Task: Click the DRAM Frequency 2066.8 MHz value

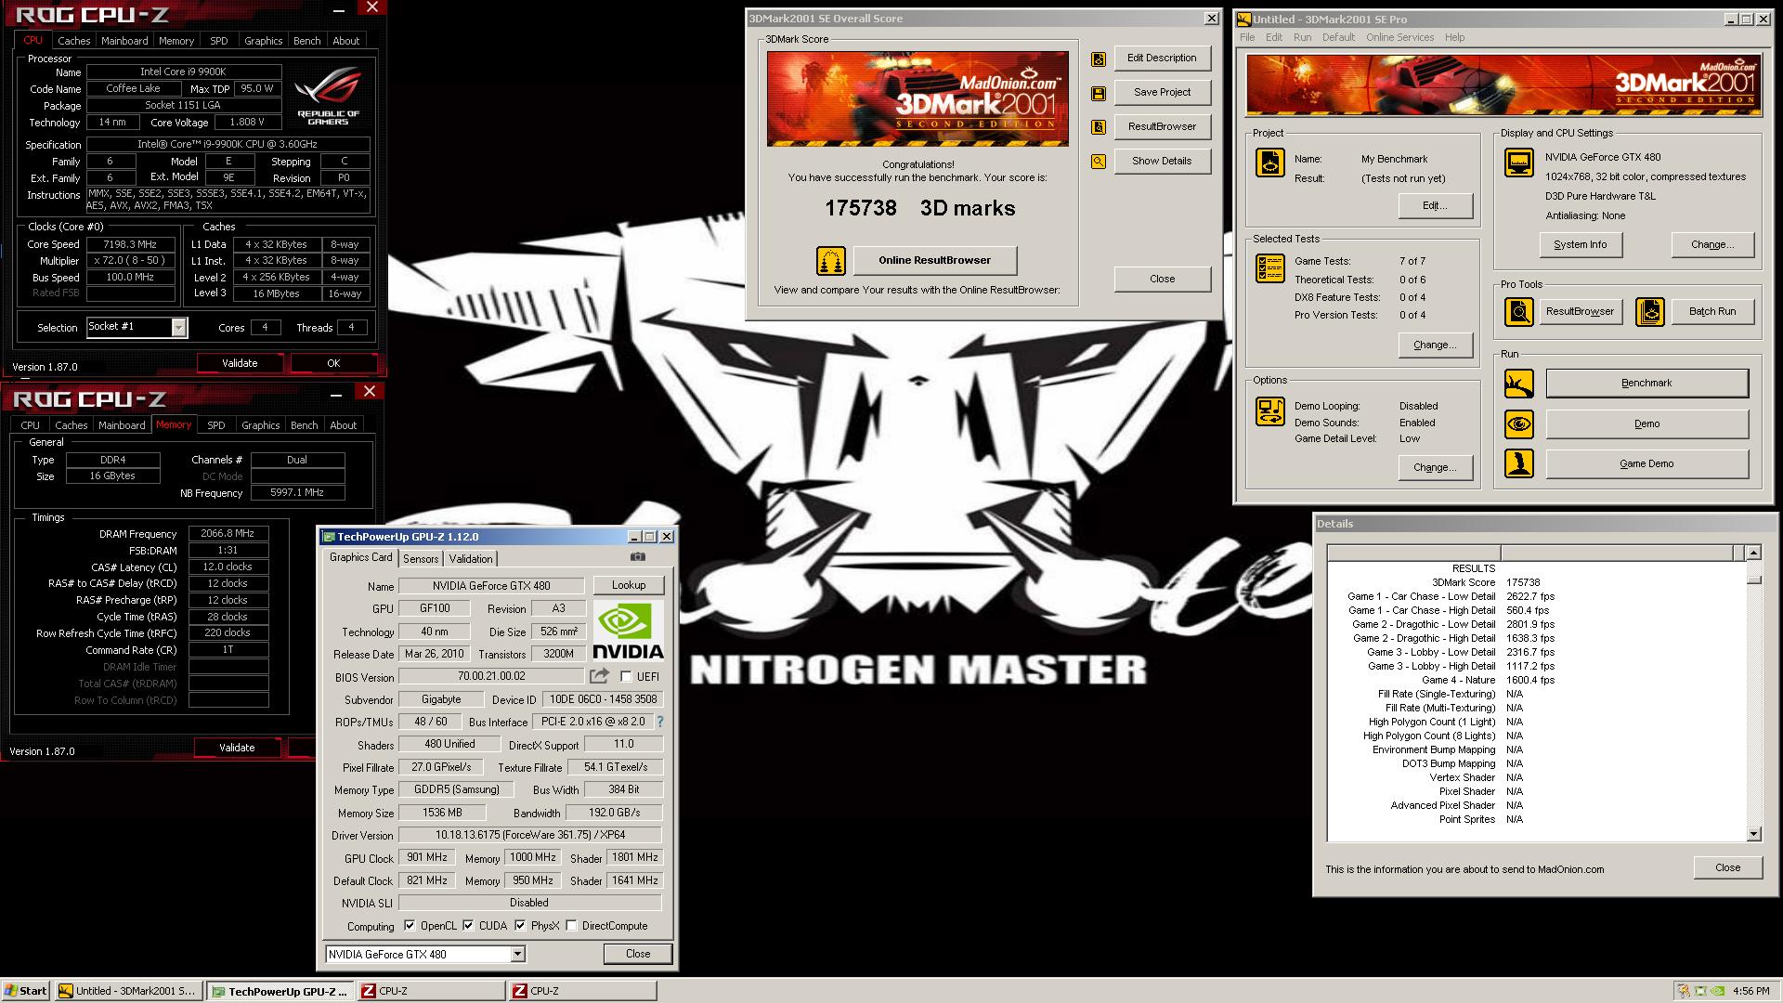Action: tap(228, 534)
